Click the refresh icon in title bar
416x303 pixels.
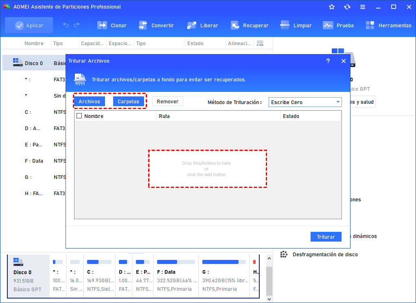[x=347, y=7]
